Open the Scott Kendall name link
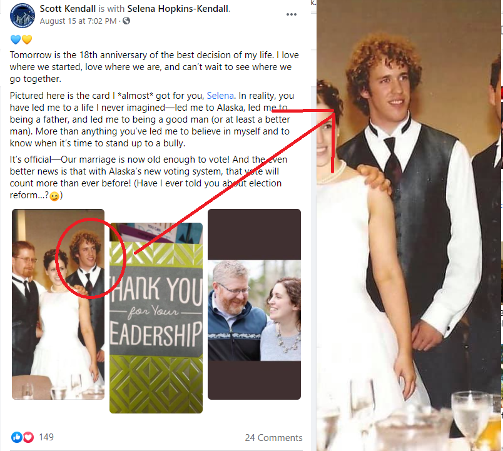 pos(68,9)
